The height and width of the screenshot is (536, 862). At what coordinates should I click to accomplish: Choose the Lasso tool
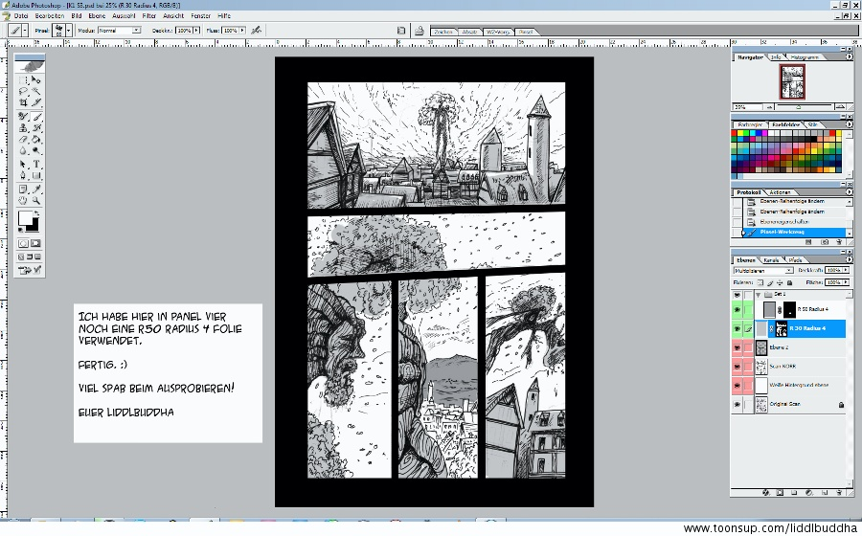click(x=24, y=89)
